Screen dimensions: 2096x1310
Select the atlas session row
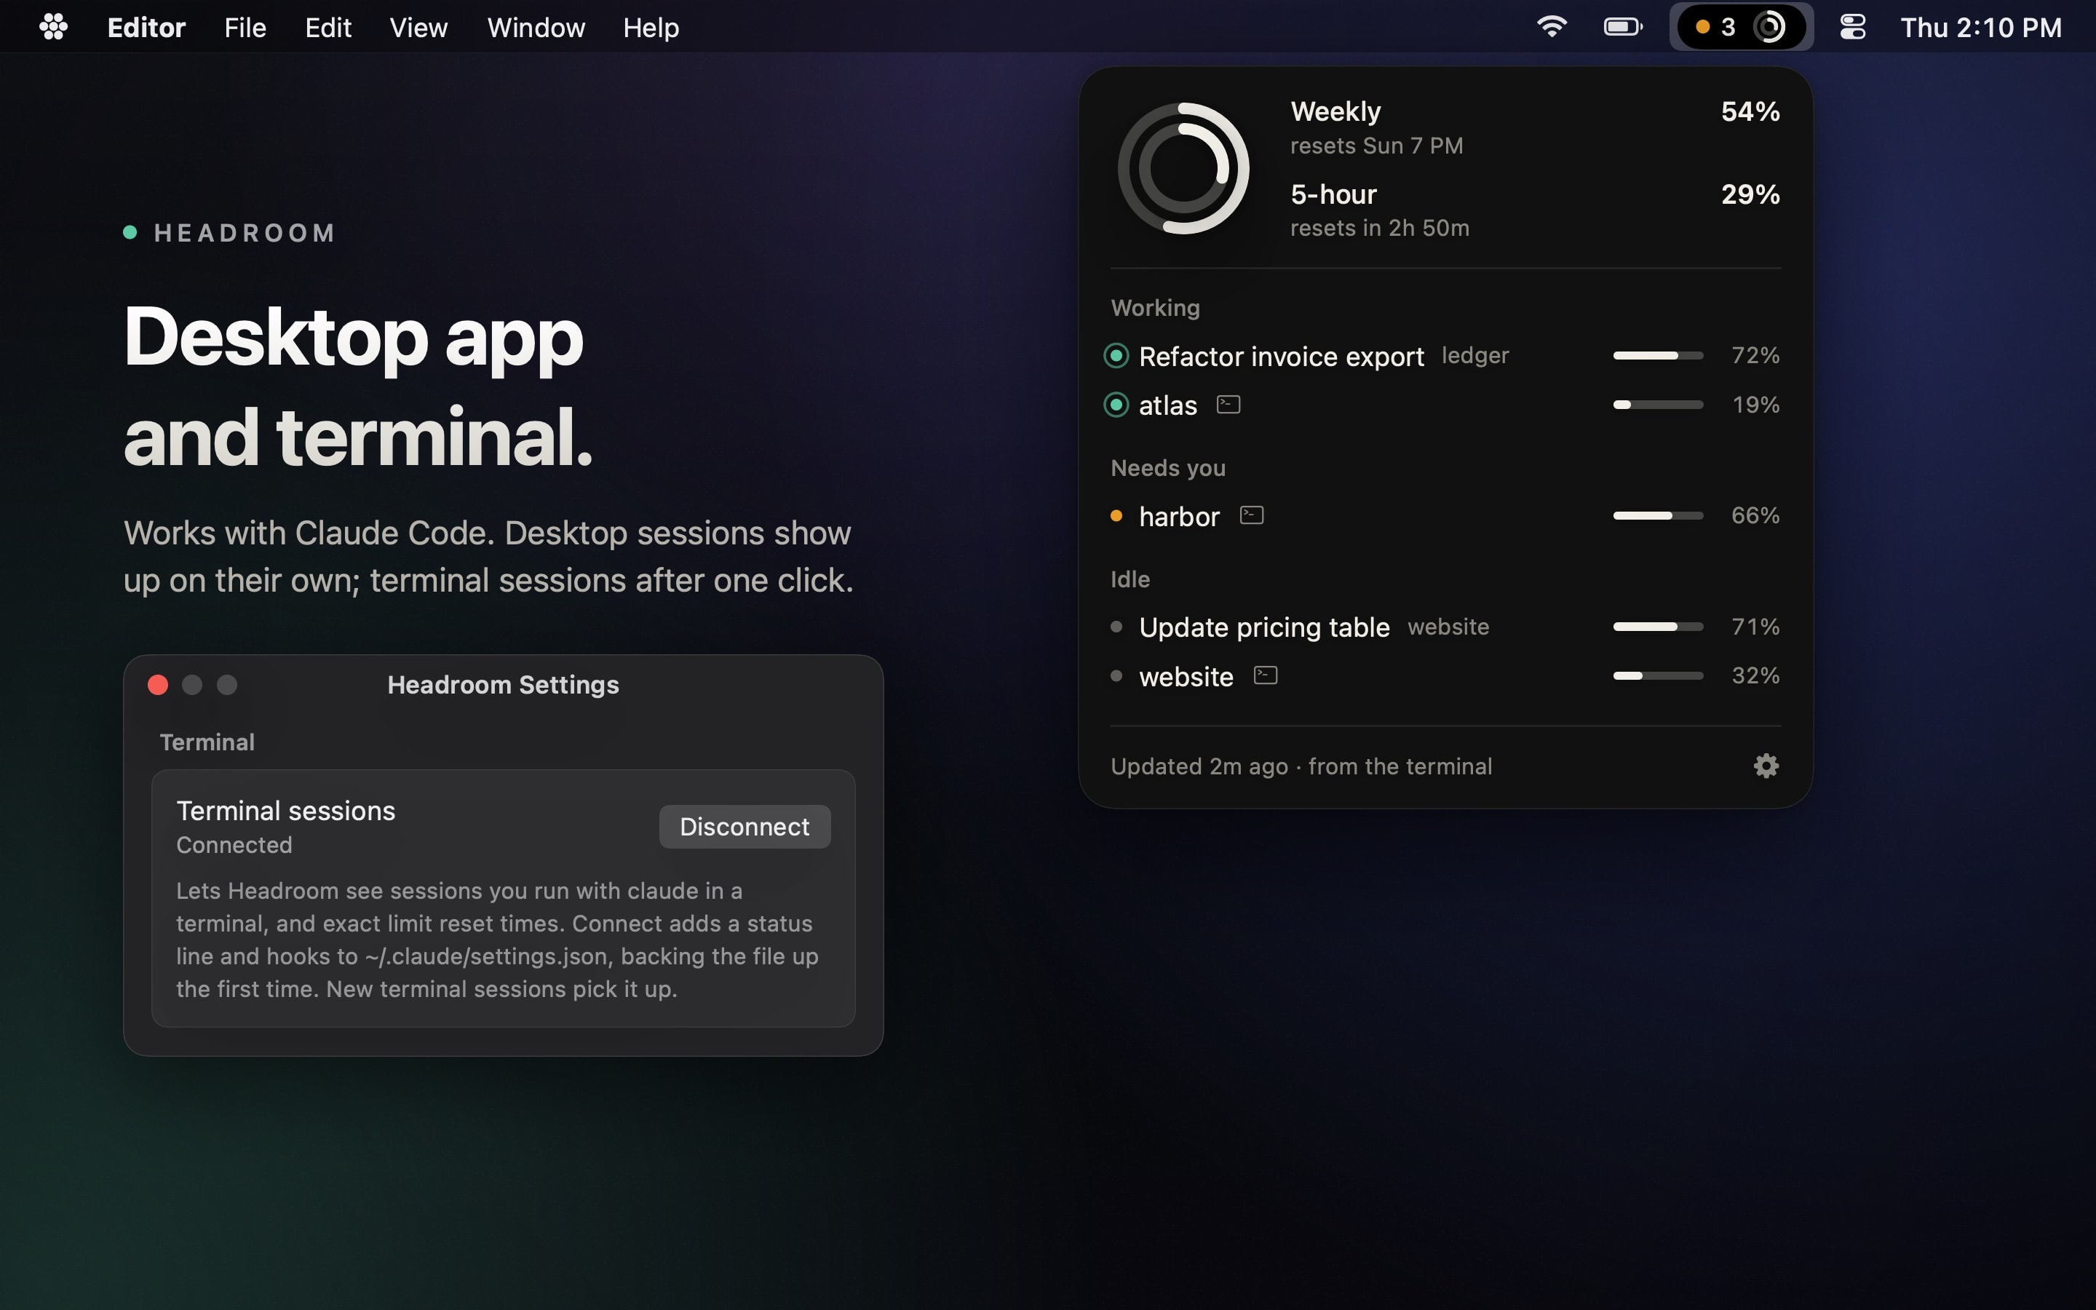click(1445, 405)
